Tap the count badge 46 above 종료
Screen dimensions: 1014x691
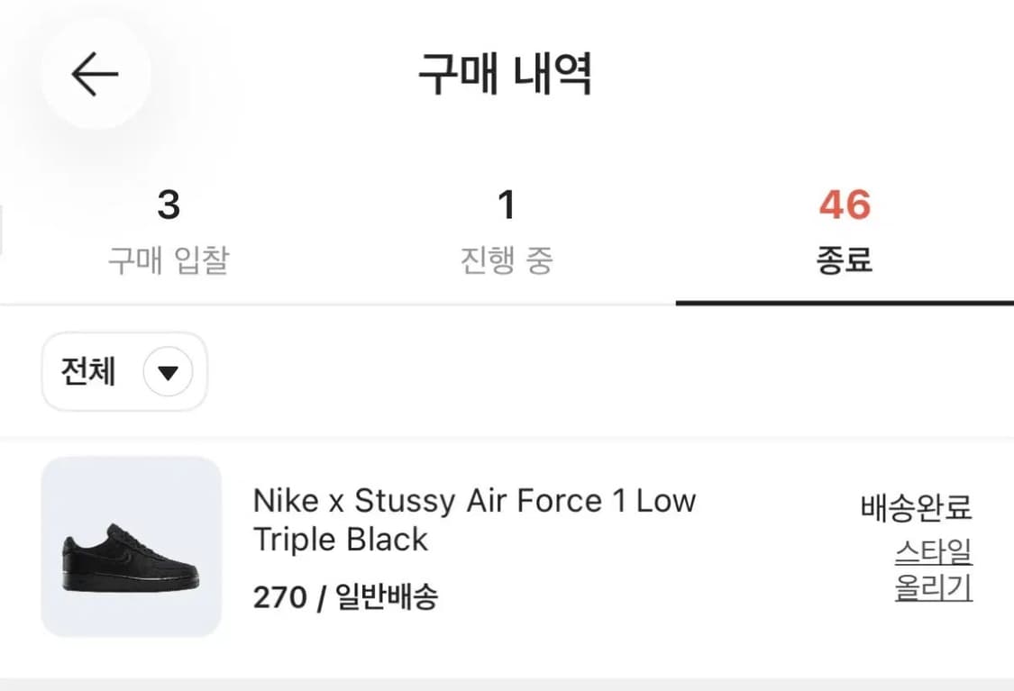845,205
